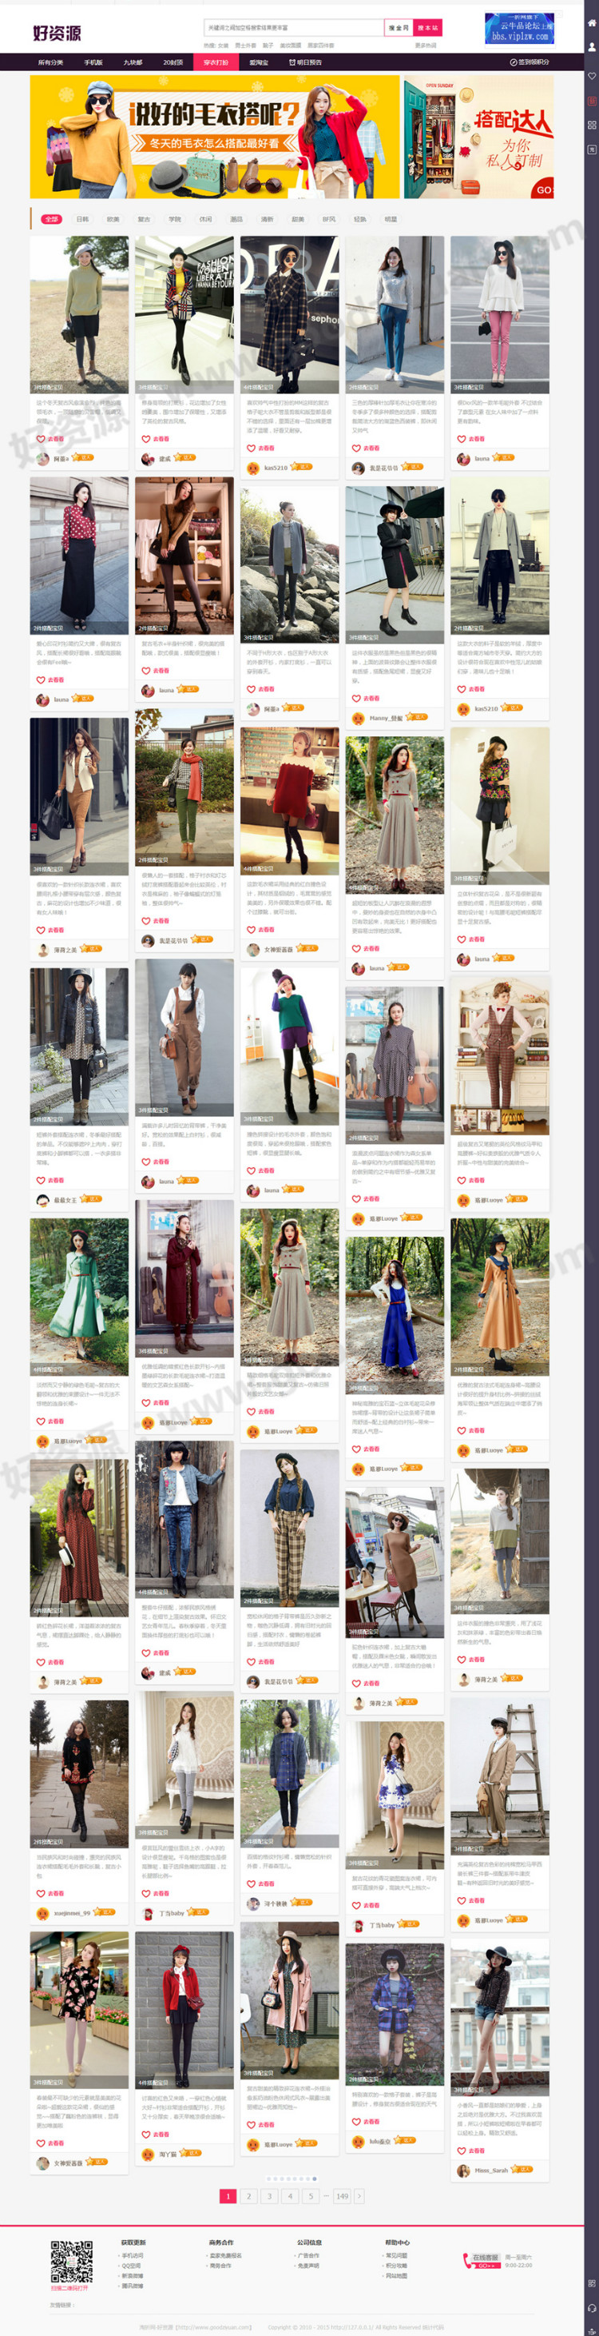This screenshot has height=2336, width=599.
Task: Open the 手机版 nav item
Action: click(x=93, y=62)
